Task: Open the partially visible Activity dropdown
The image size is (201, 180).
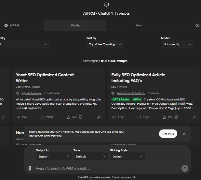Action: [24, 44]
